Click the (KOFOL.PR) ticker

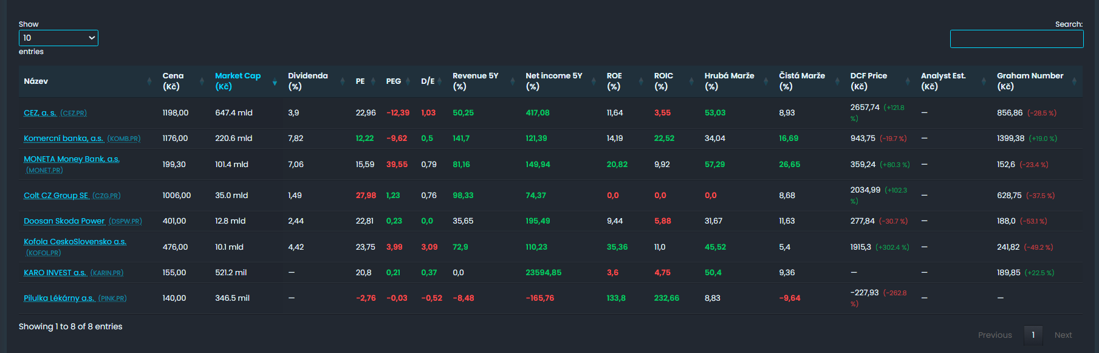coord(43,253)
